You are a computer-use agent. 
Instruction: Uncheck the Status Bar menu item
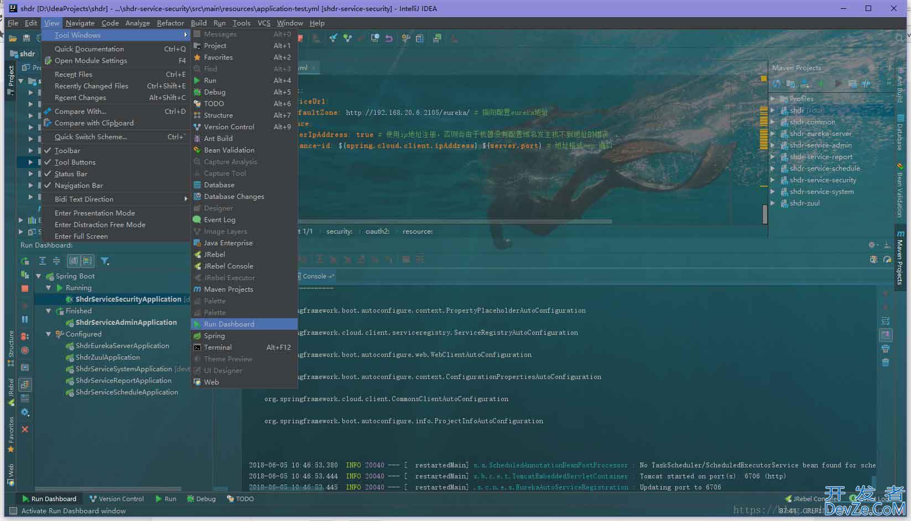point(116,174)
